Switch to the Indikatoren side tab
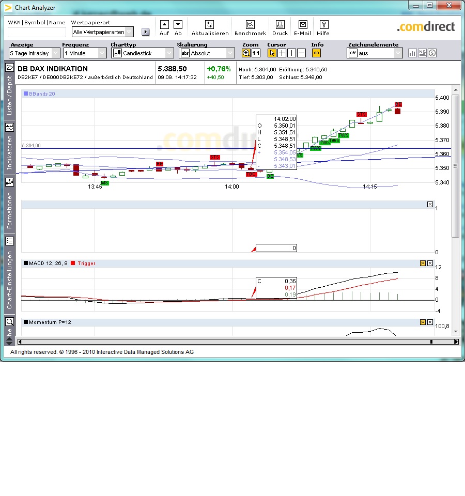465x496 pixels. click(9, 153)
